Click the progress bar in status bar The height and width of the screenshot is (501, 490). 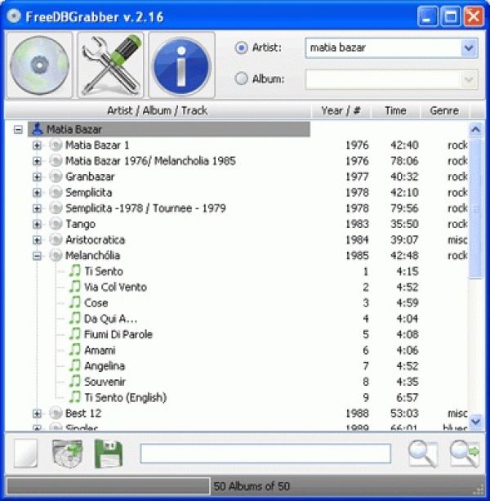pos(109,486)
